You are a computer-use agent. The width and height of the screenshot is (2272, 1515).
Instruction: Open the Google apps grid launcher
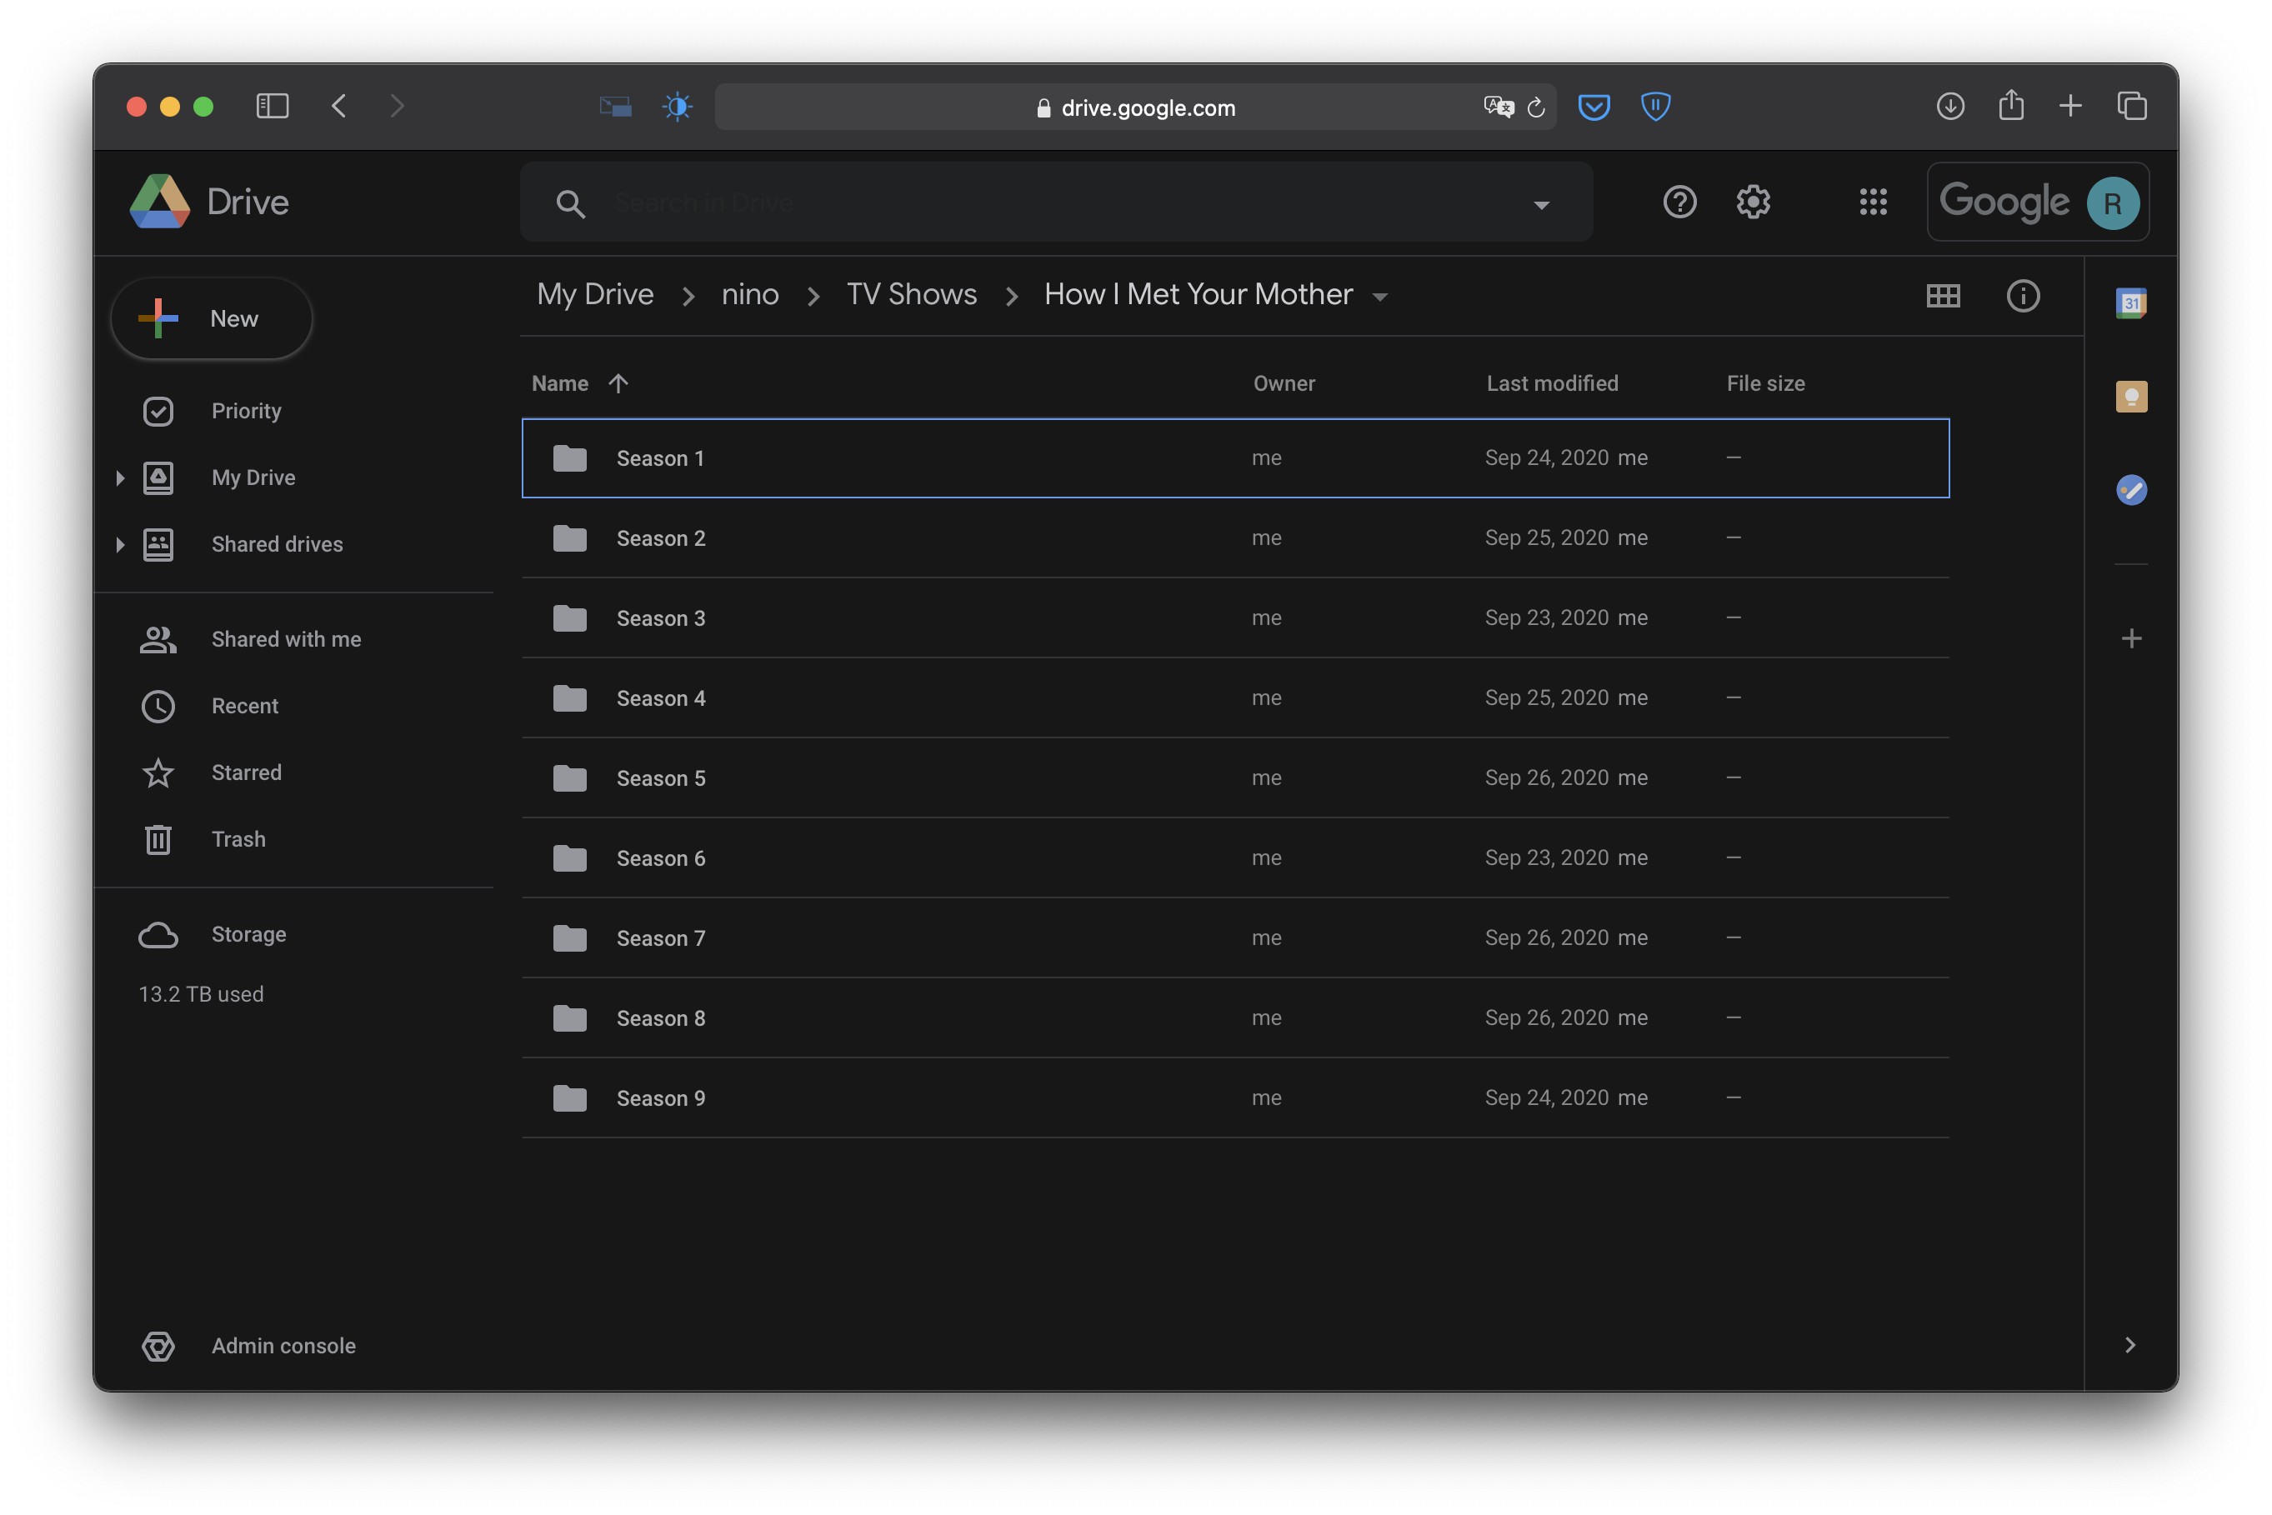(x=1873, y=202)
